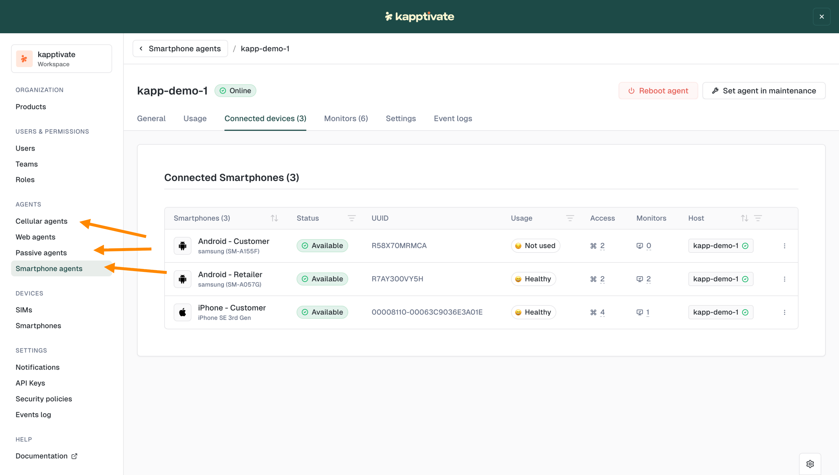Viewport: 839px width, 475px height.
Task: Open the kapptivate Workspace switcher
Action: (x=62, y=59)
